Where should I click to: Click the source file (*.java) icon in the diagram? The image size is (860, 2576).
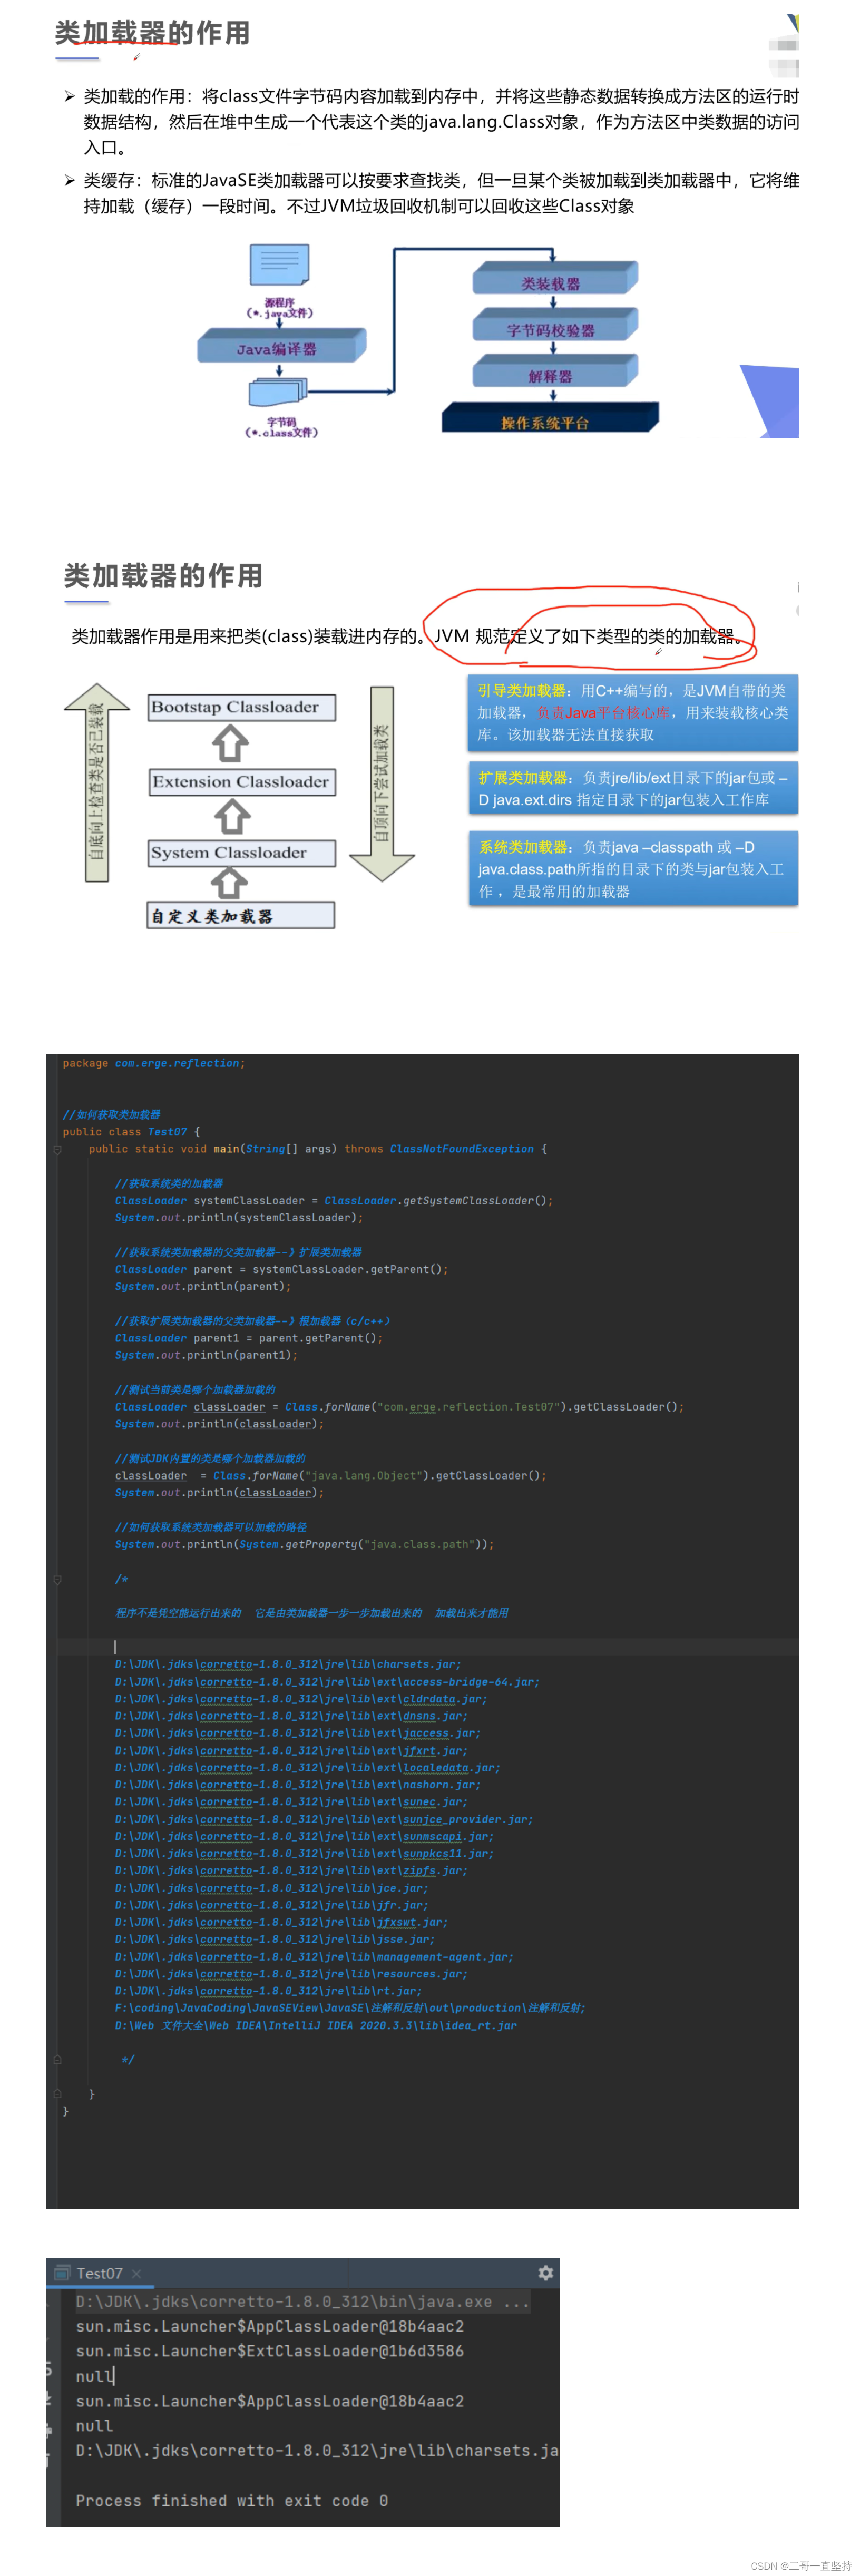tap(279, 265)
